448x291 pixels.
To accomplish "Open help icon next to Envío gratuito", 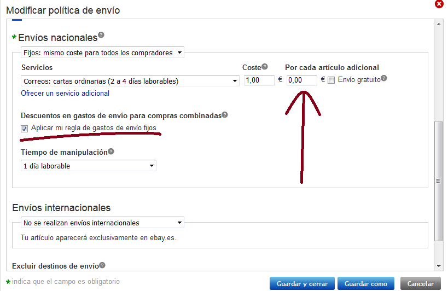I will 383,78.
